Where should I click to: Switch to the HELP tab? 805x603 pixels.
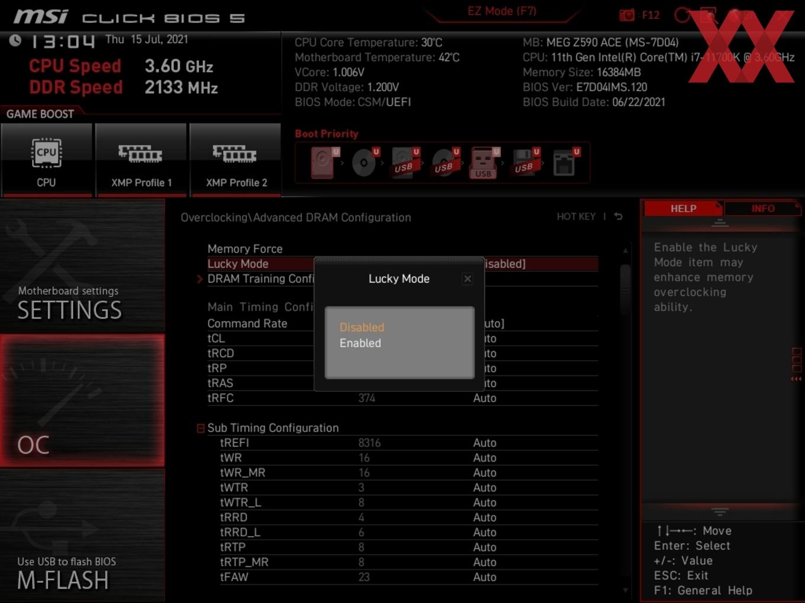(x=683, y=208)
